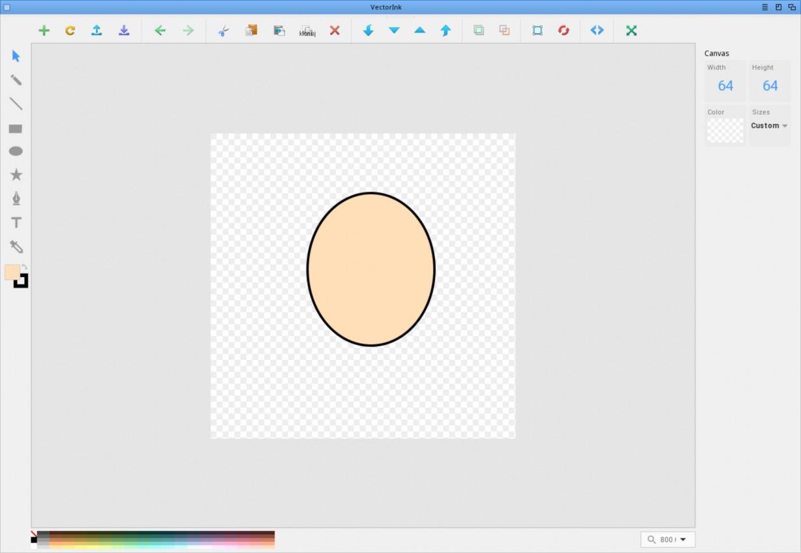Screen dimensions: 801x553
Task: Choose the Rectangle shape tool
Action: pos(16,128)
